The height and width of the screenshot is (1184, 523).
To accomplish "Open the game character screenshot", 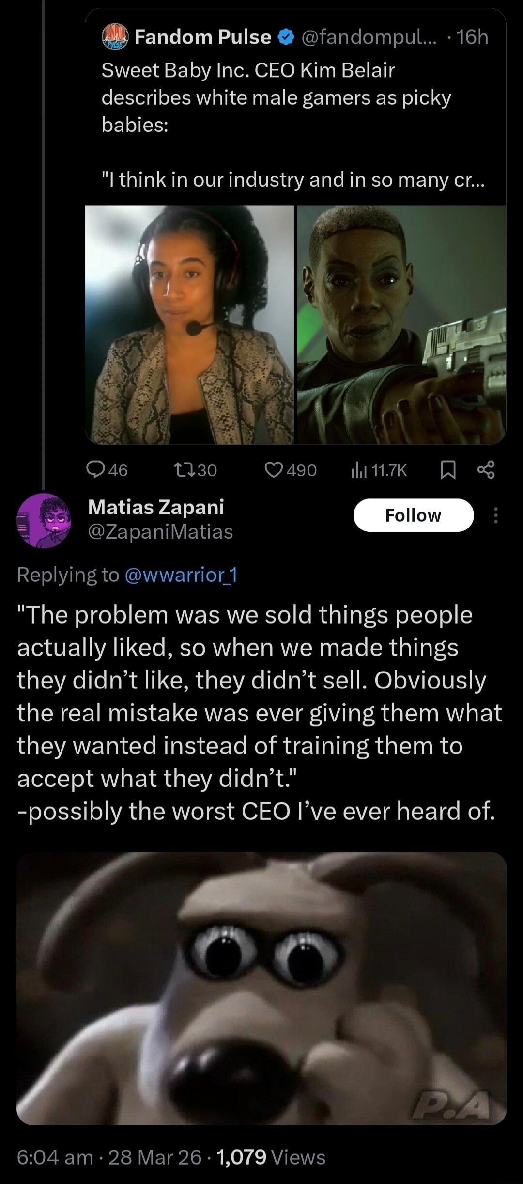I will 401,324.
